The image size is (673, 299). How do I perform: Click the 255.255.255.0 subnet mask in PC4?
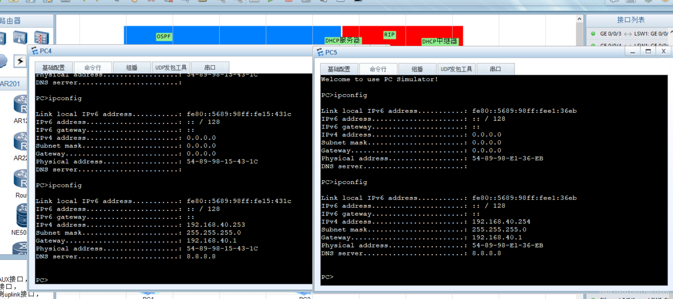[214, 233]
